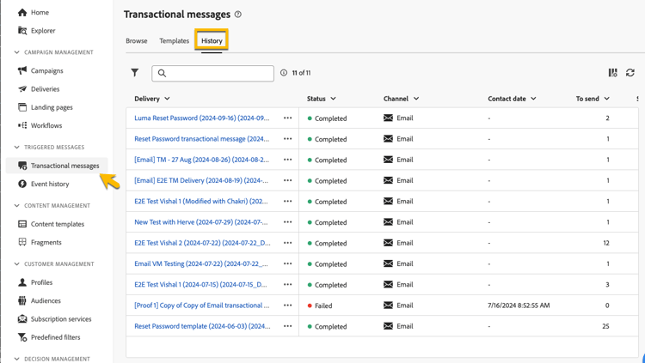Expand the Contact date column dropdown
This screenshot has width=645, height=363.
533,99
